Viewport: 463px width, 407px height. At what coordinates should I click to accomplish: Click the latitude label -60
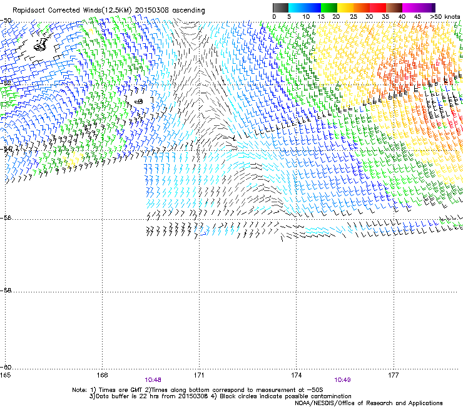tap(6, 368)
